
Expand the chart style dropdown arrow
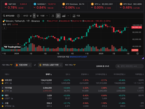tap(68, 16)
